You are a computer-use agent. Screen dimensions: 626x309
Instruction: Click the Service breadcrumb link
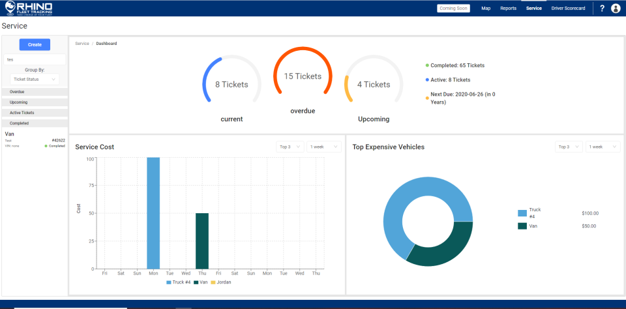pos(82,44)
